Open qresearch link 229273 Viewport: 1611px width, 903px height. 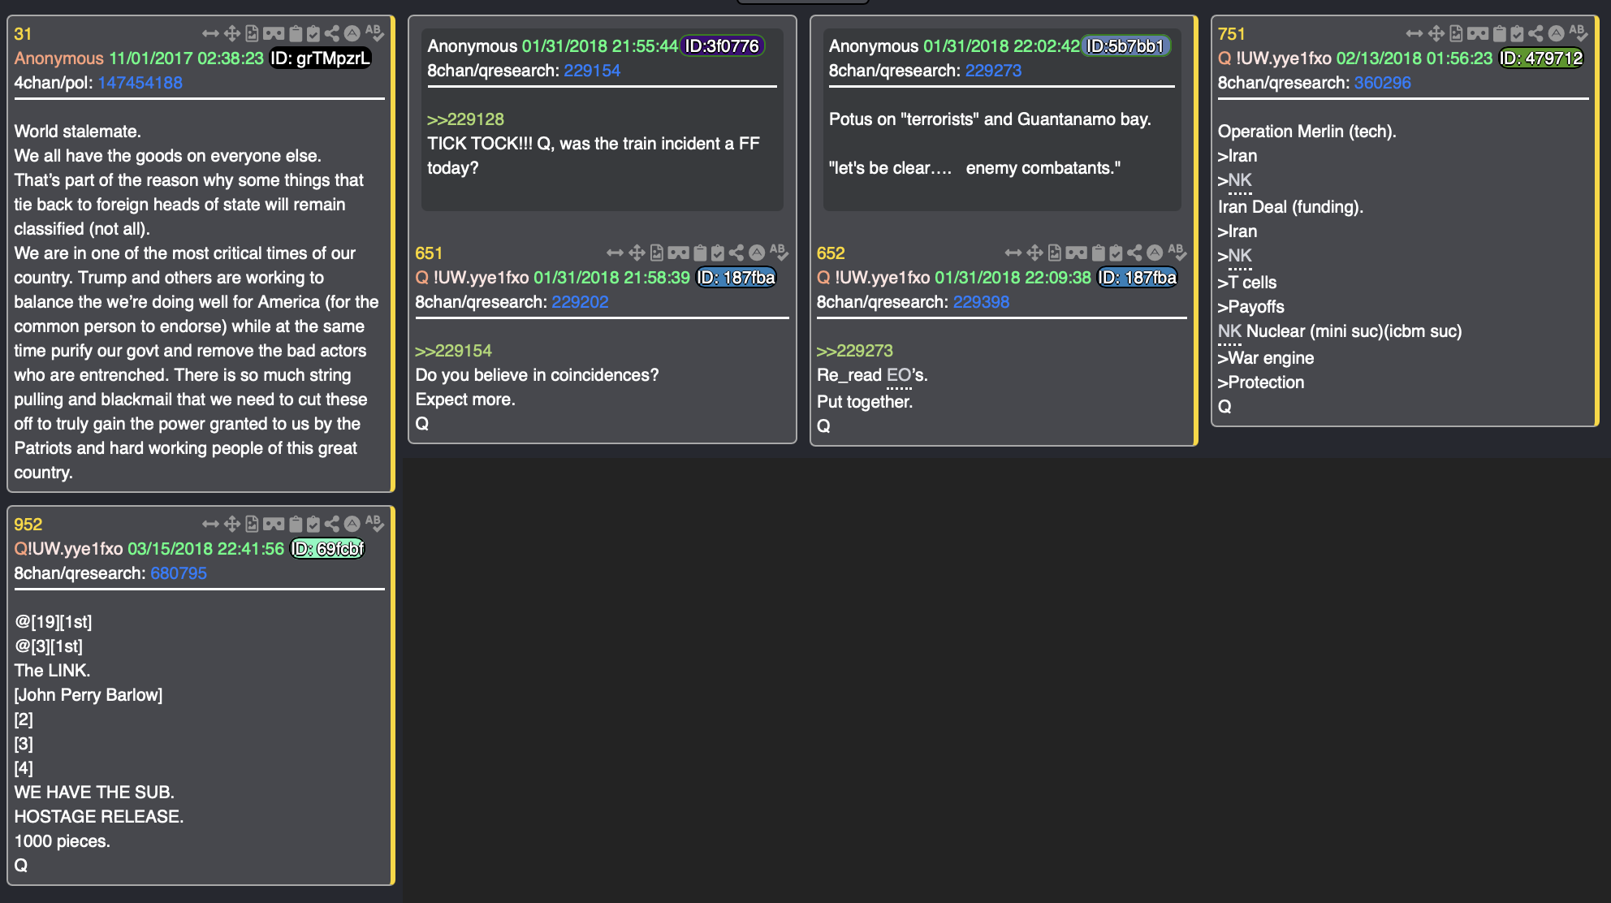[993, 71]
